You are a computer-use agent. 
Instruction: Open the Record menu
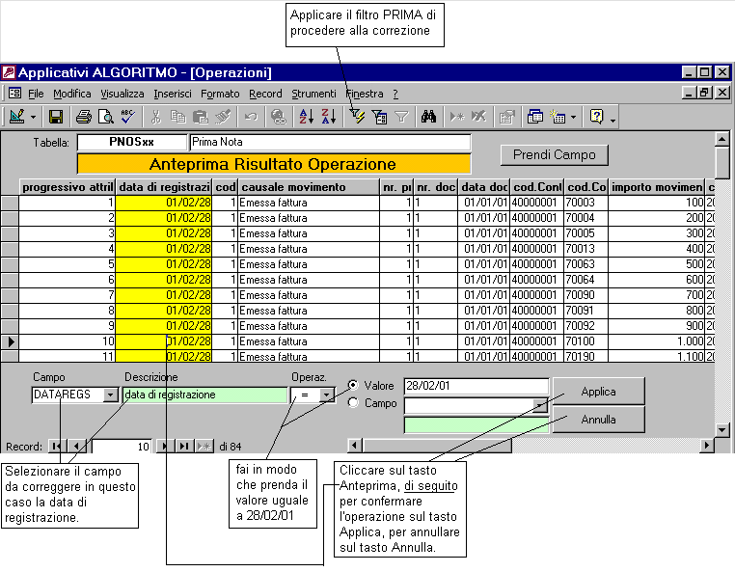pos(265,94)
